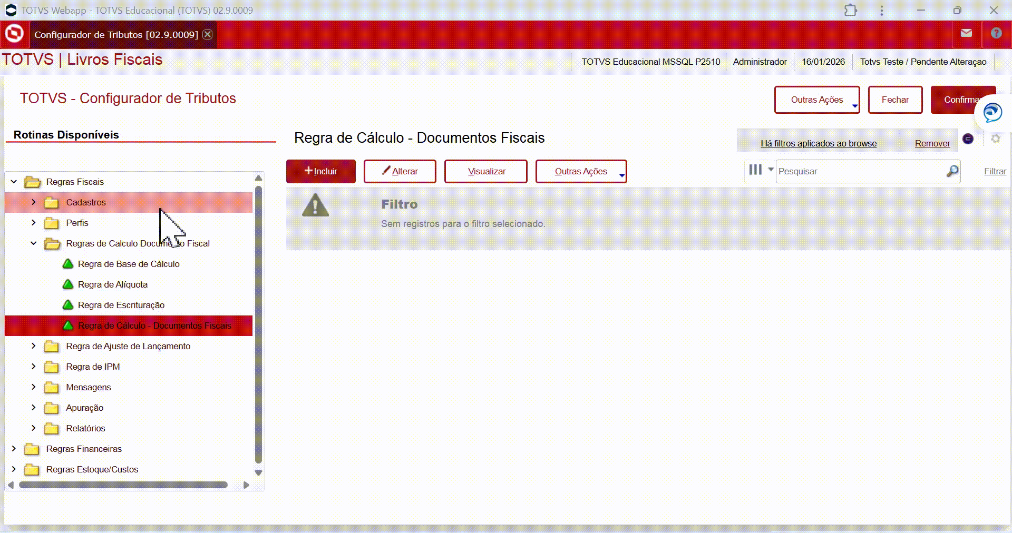Expand the Regras Financeiras folder
The height and width of the screenshot is (533, 1012).
pos(14,449)
